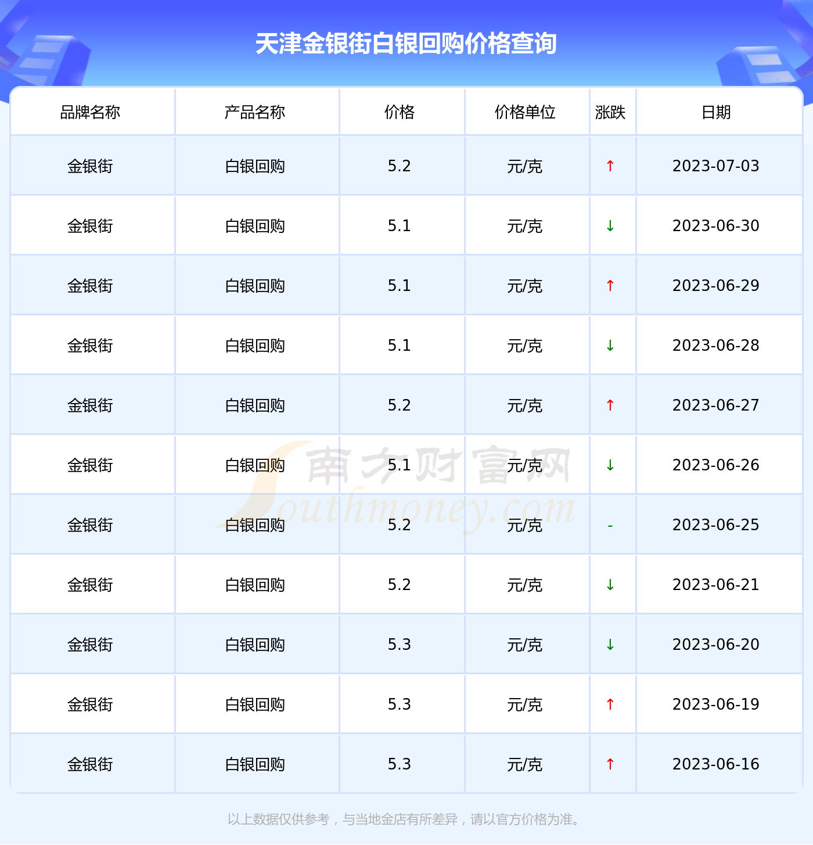Click the date 2023-06-19
The width and height of the screenshot is (813, 845).
click(x=716, y=704)
